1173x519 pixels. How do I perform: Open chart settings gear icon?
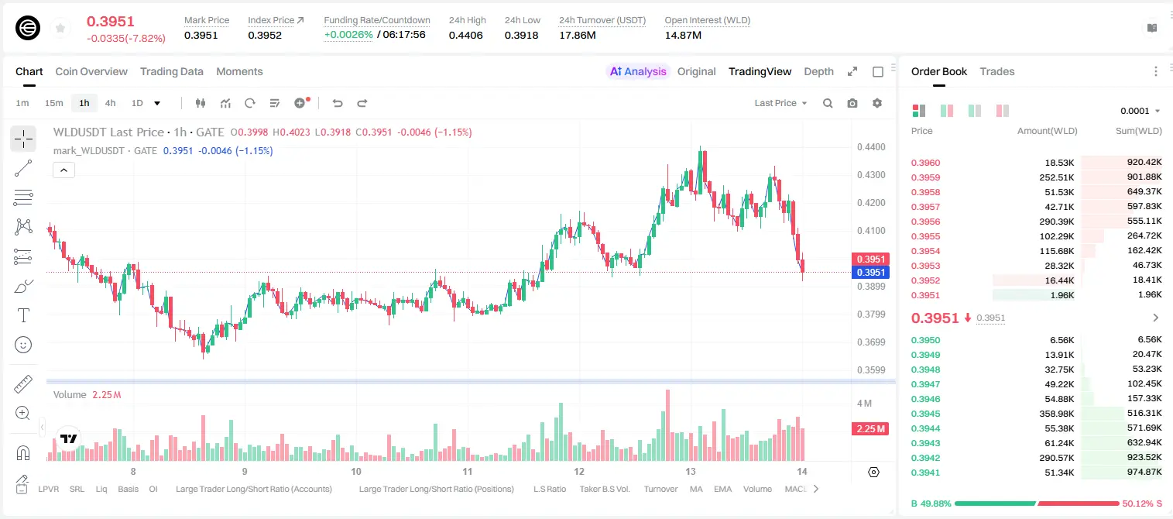coord(877,103)
